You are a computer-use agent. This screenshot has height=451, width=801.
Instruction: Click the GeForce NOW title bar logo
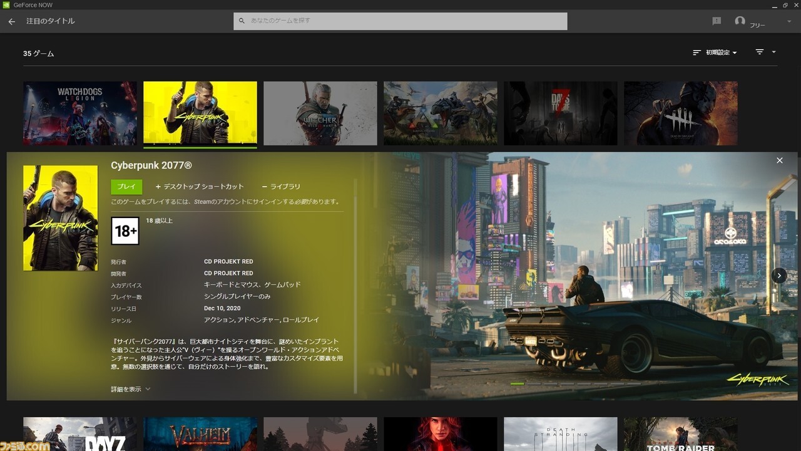[6, 4]
